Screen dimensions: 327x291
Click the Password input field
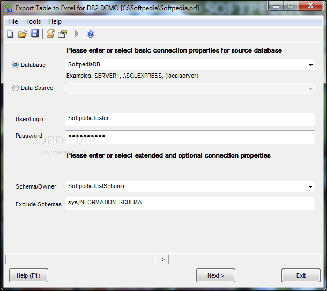190,137
